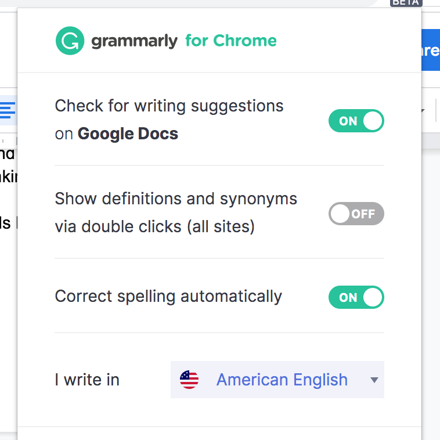440x440 pixels.
Task: Open the American English language dropdown
Action: point(277,380)
